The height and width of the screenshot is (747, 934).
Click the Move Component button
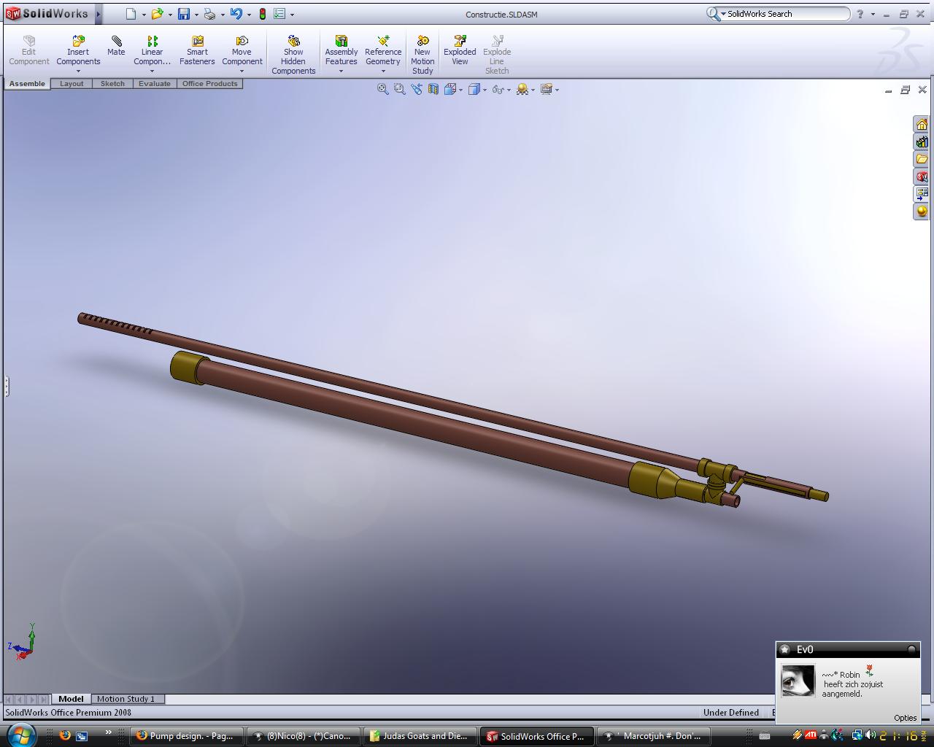point(242,50)
